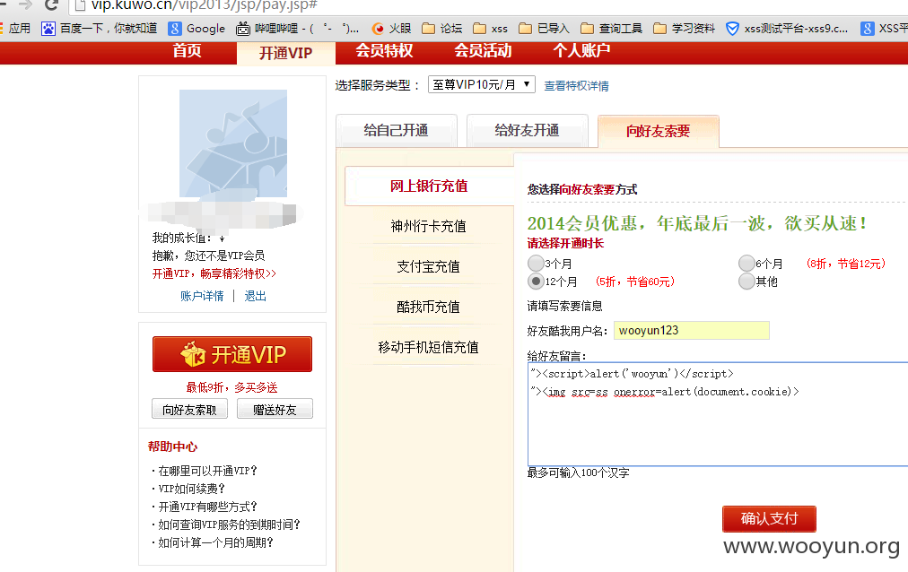Select the 3个月 duration option
908x572 pixels.
coord(536,264)
